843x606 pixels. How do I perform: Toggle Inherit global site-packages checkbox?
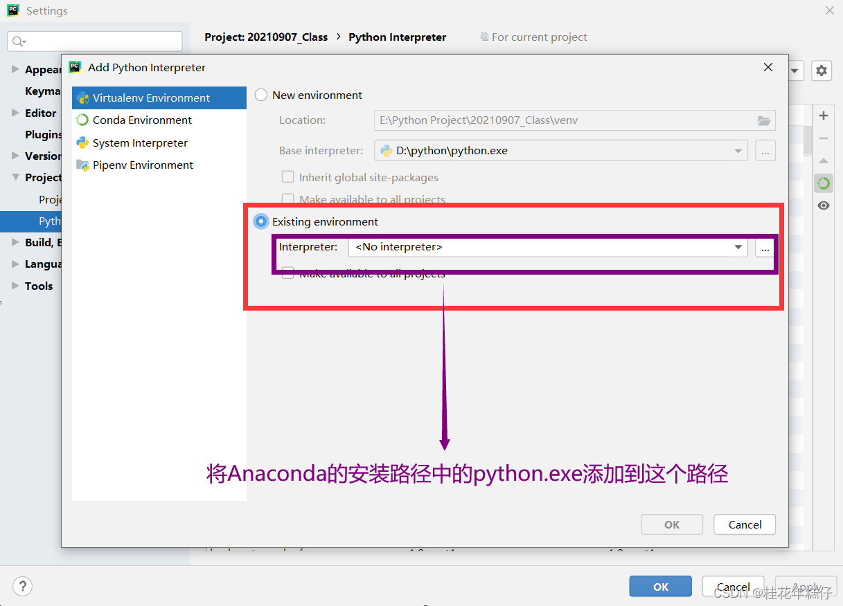[x=287, y=177]
